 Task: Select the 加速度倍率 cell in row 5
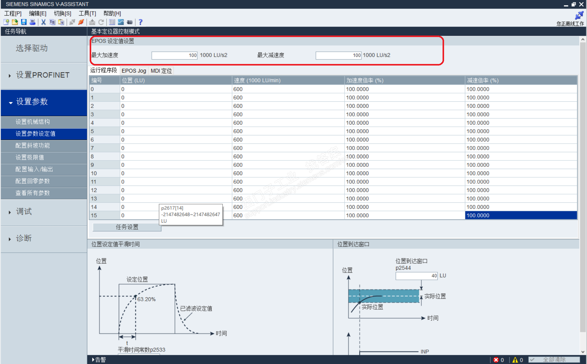(405, 131)
